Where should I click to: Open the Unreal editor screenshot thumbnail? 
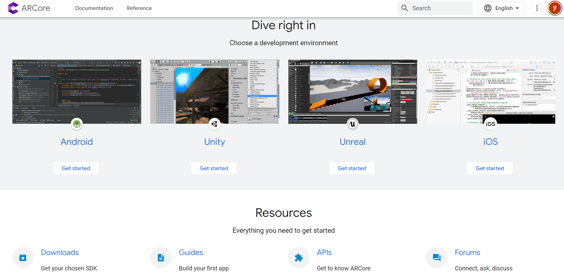[353, 92]
